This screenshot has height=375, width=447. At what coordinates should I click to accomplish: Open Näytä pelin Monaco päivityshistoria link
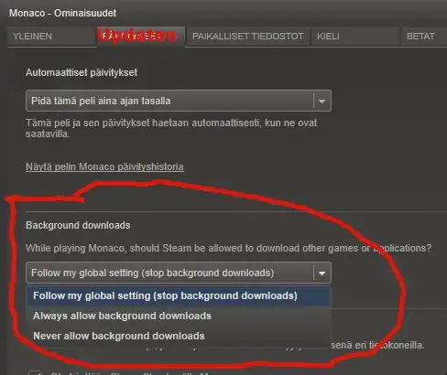[x=104, y=166]
